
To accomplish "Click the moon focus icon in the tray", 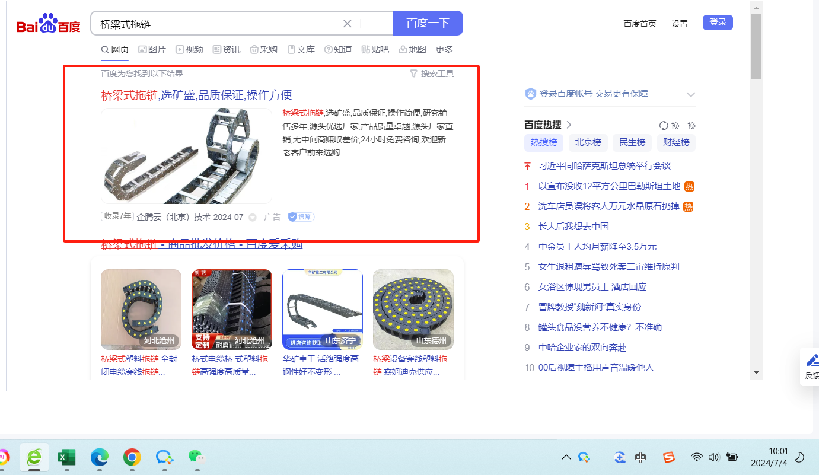I will pyautogui.click(x=799, y=457).
